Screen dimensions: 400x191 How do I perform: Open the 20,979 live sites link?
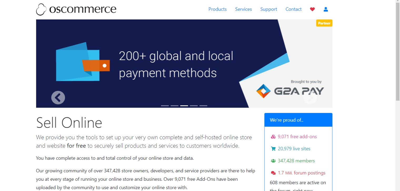294,149
